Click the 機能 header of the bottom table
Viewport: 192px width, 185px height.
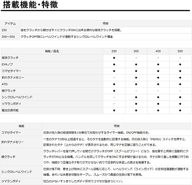[21, 126]
